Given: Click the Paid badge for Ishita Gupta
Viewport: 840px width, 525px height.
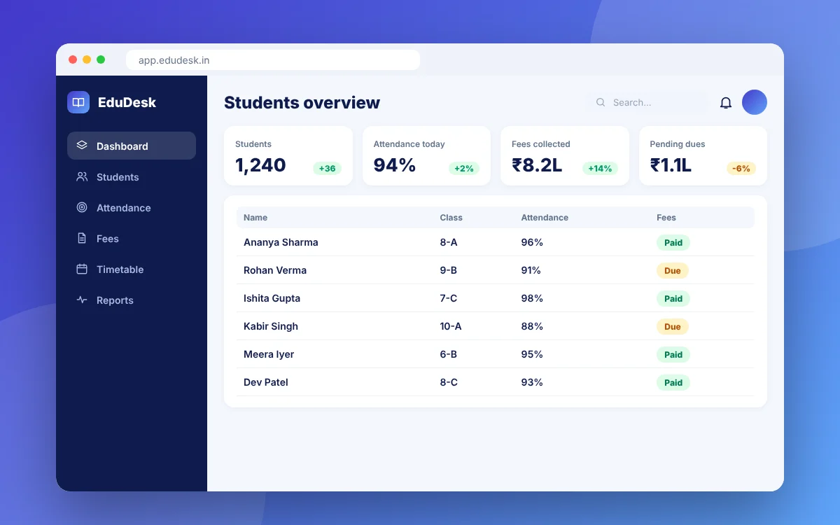Looking at the screenshot, I should (x=673, y=299).
